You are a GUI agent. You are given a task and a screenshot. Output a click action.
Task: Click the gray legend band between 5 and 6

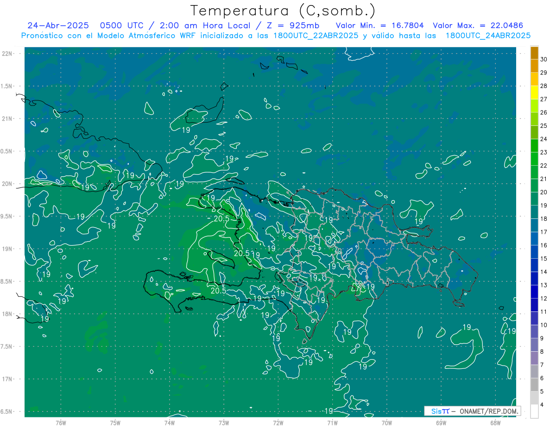click(x=534, y=385)
